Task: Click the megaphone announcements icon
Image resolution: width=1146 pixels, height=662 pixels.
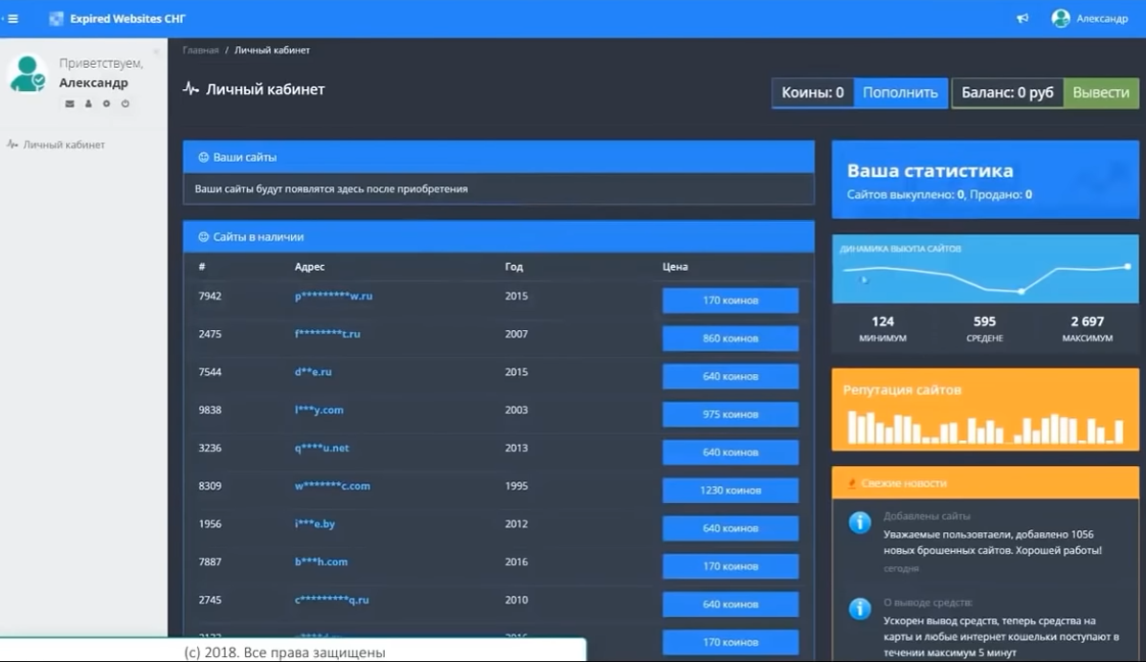Action: [x=1022, y=18]
